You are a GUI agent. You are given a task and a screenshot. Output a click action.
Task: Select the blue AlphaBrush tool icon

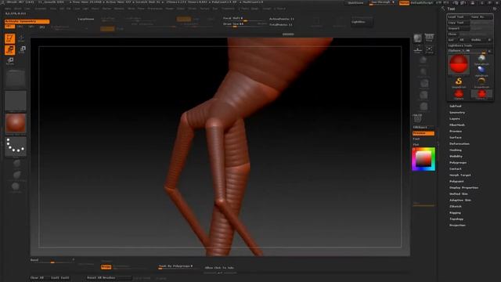coord(481,70)
